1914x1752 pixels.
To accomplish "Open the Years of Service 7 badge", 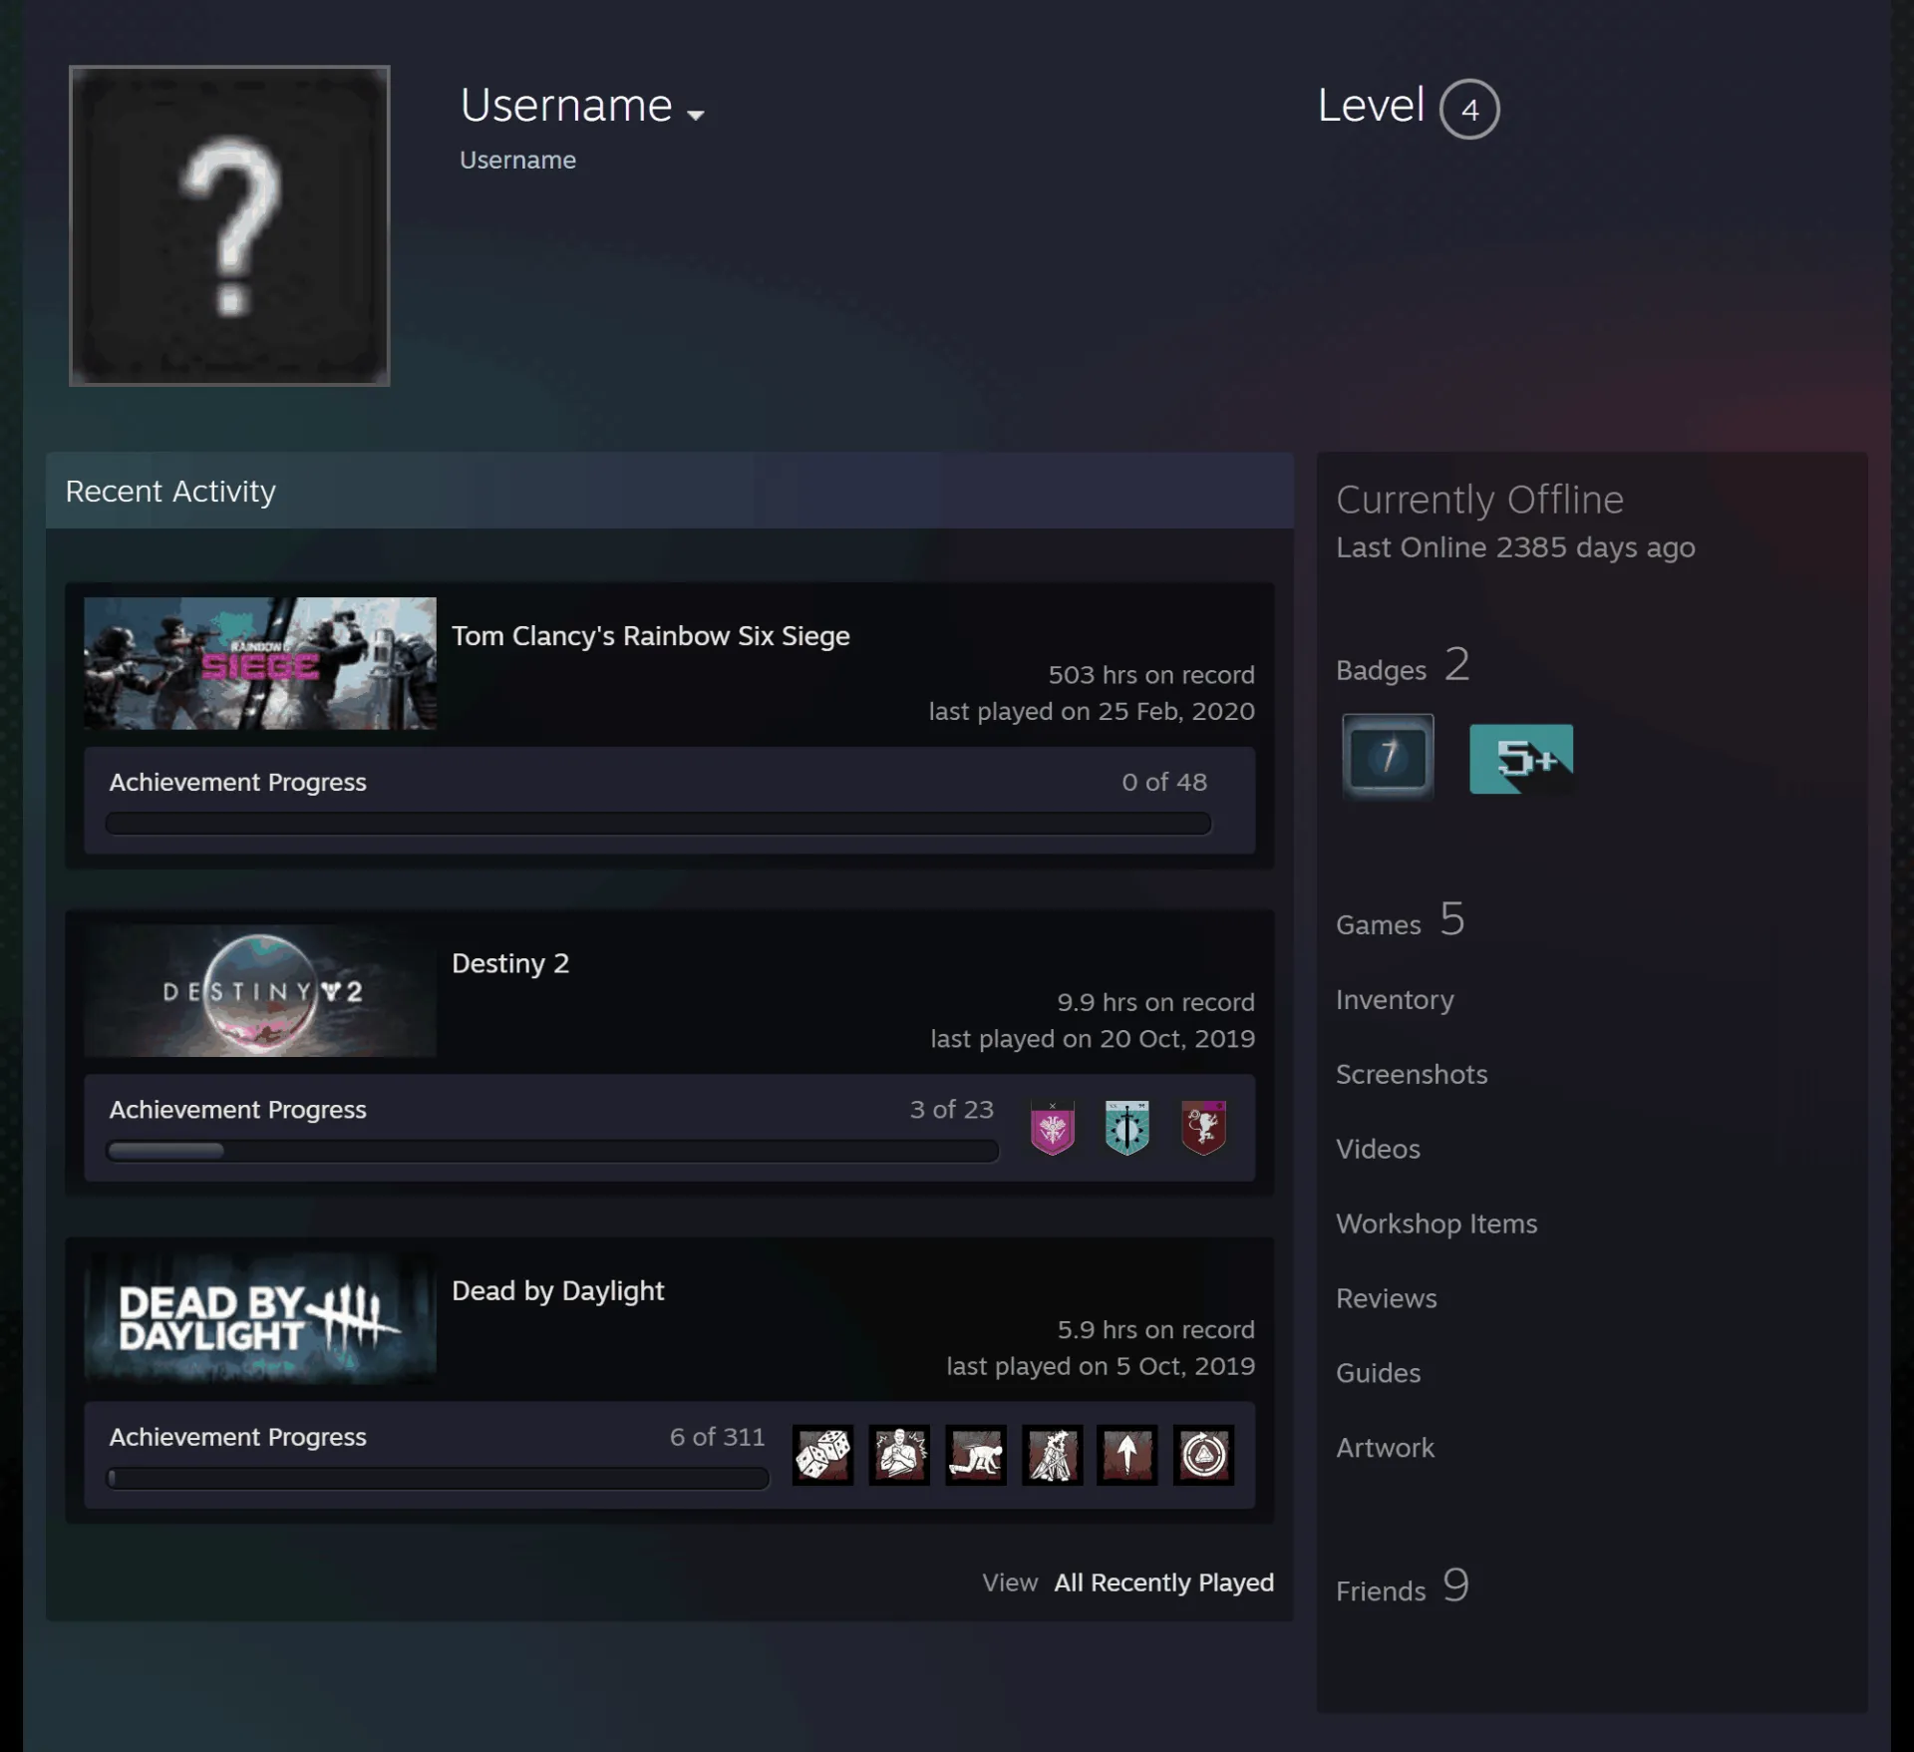I will [1387, 757].
